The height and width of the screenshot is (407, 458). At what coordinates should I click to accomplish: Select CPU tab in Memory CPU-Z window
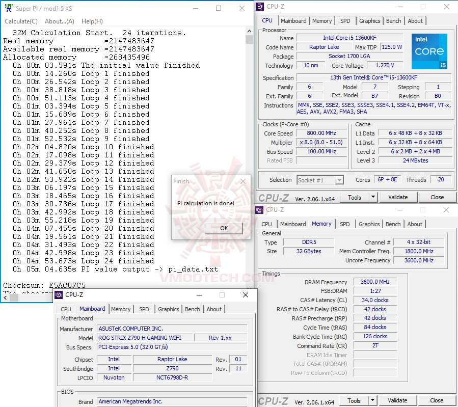(266, 224)
